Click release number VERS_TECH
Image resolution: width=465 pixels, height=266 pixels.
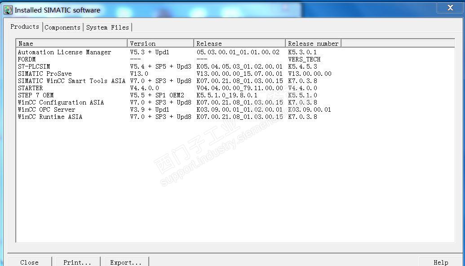304,59
